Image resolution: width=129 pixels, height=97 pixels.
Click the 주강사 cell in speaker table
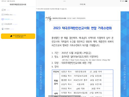[56, 72]
